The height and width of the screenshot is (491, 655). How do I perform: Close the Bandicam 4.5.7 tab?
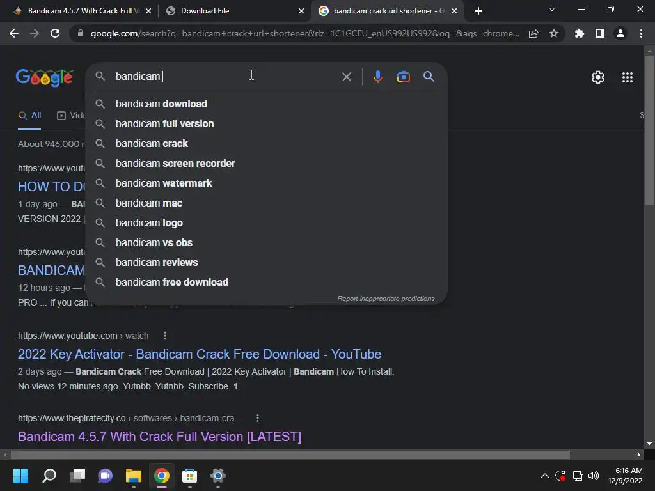(x=148, y=11)
